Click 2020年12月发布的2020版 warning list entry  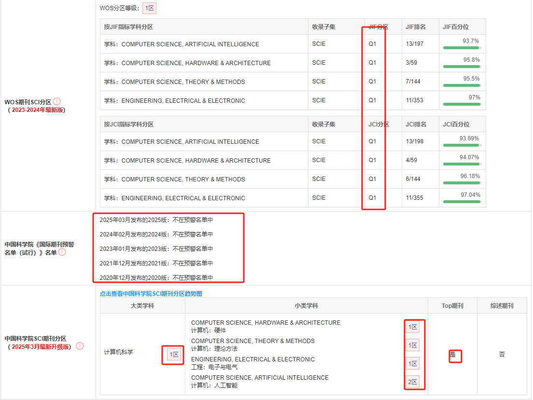tap(156, 277)
